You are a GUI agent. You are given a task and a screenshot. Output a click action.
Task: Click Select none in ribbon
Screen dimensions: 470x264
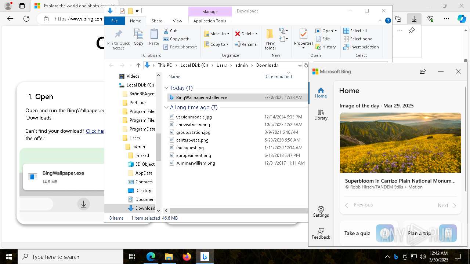[358, 39]
